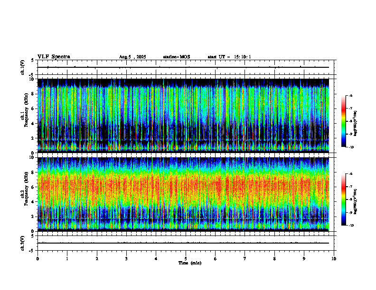Click time axis tick label "1"

[x=67, y=259]
